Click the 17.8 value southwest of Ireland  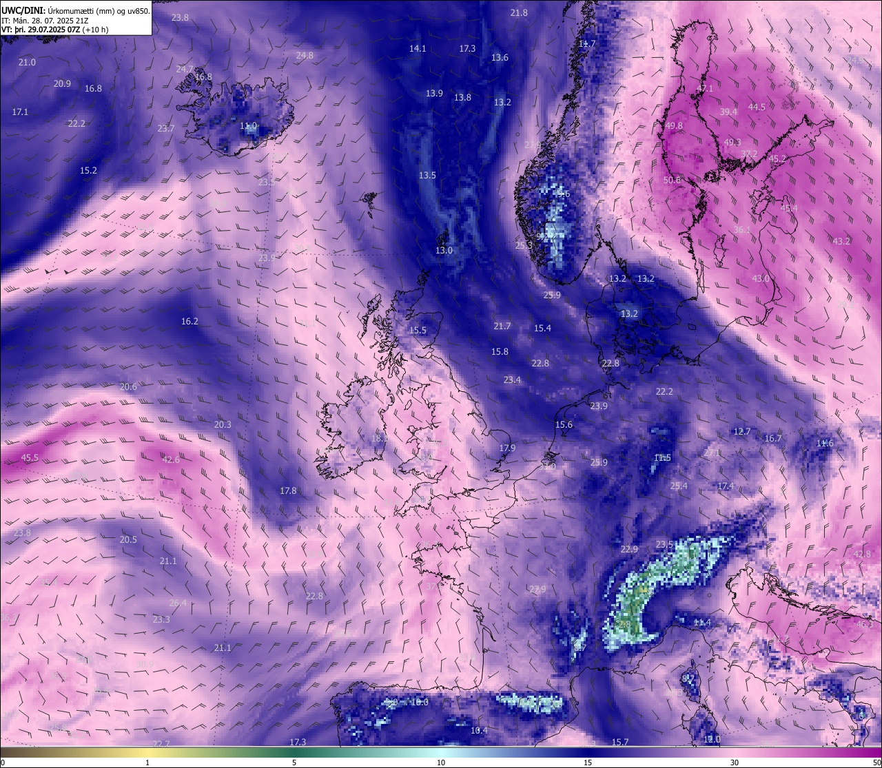tap(288, 490)
